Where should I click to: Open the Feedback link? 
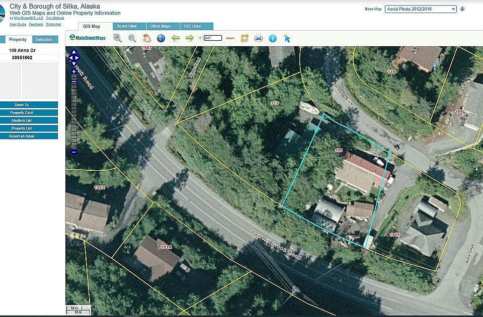coord(36,24)
